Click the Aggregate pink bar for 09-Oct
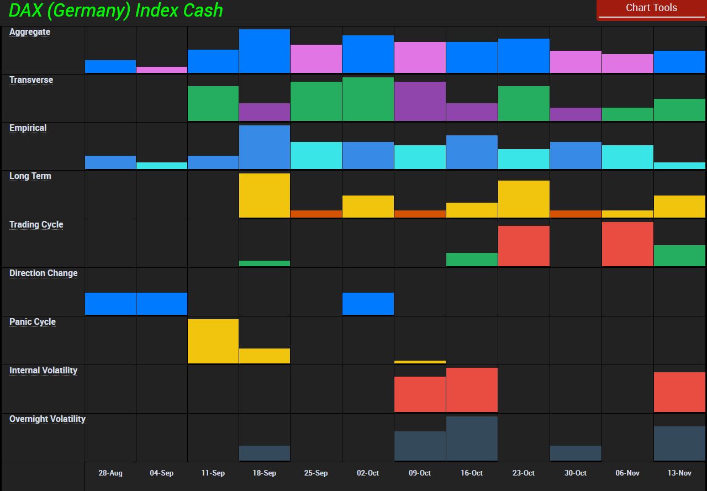The image size is (707, 491). 420,57
